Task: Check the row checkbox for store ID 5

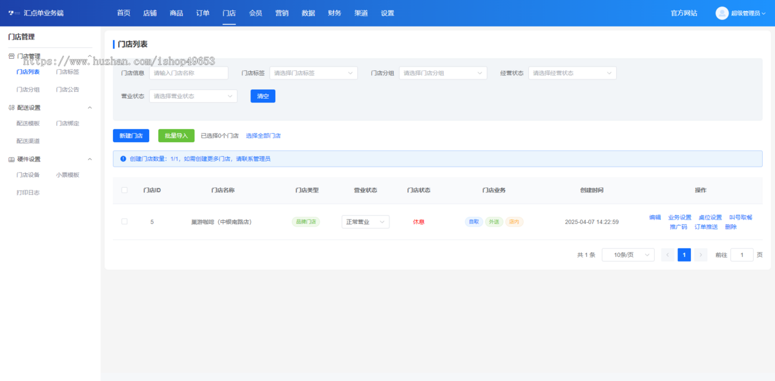Action: [x=125, y=221]
